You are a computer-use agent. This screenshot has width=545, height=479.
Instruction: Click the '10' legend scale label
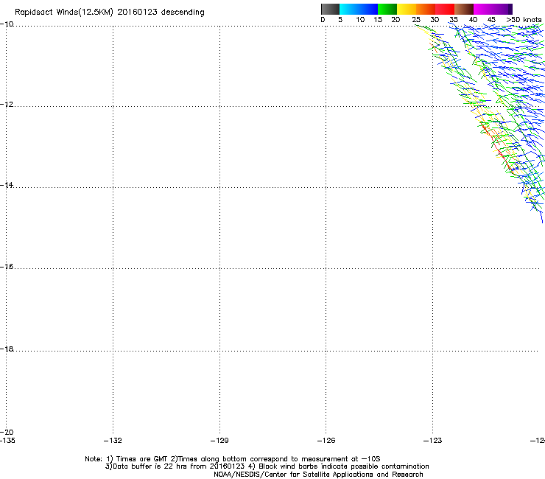coord(360,20)
